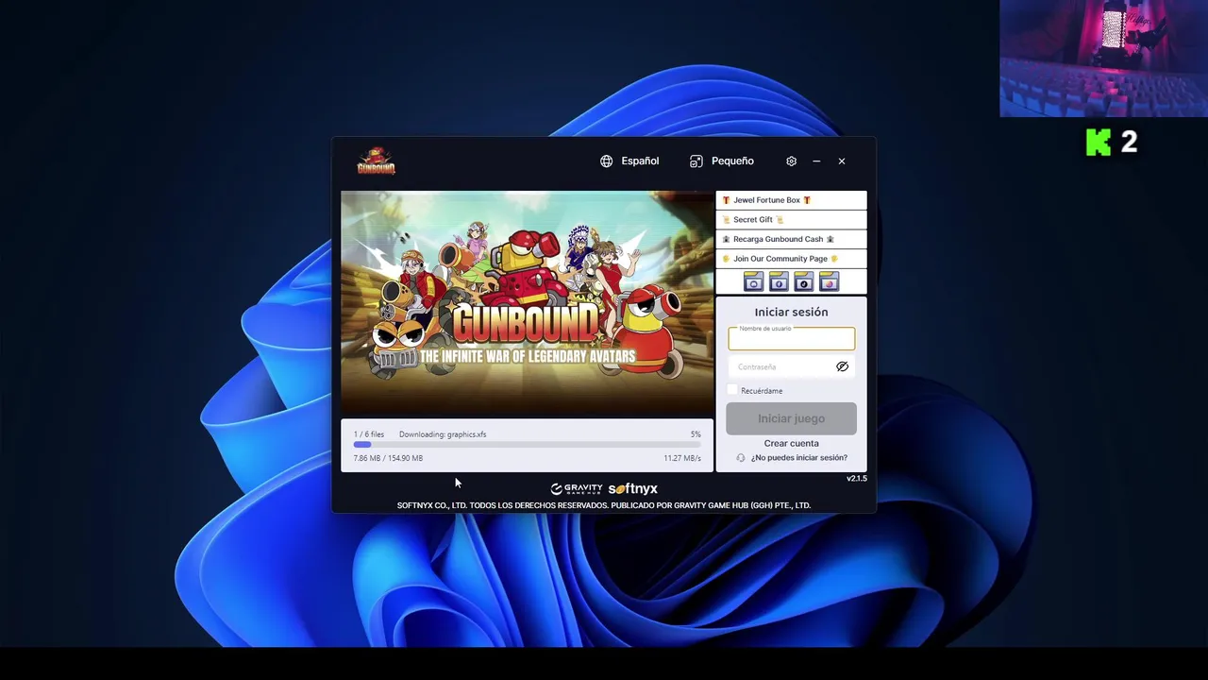The image size is (1208, 680).
Task: Click the Gravity Game Hub logo
Action: point(576,488)
